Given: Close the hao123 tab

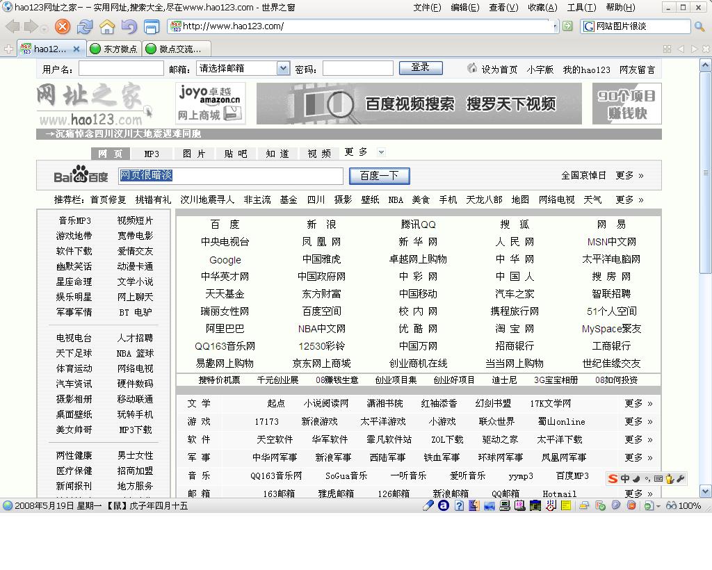Looking at the screenshot, I should point(76,49).
